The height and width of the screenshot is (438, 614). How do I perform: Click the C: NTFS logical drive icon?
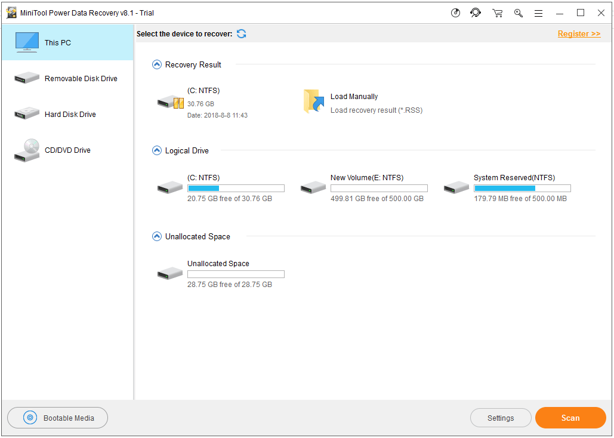pyautogui.click(x=170, y=187)
